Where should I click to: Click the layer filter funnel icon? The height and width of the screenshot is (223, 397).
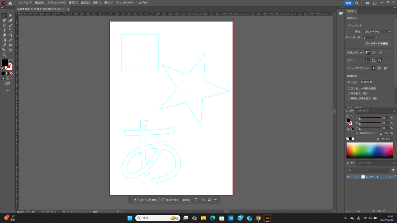393,170
